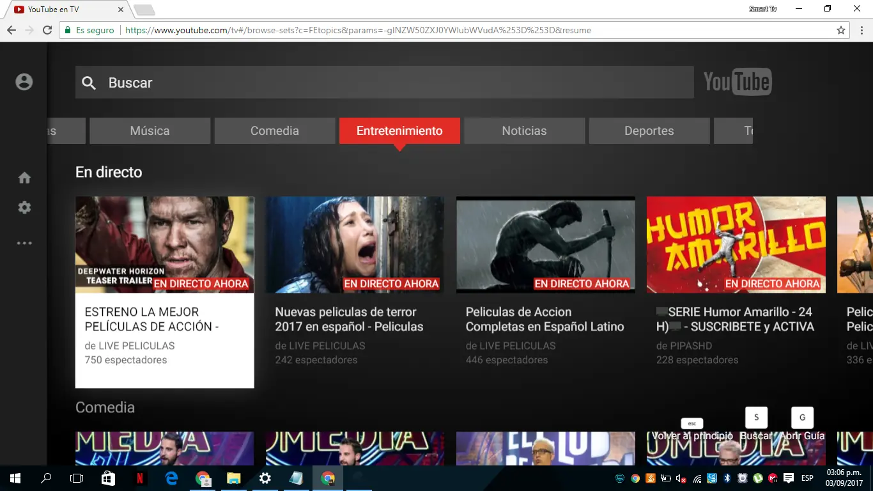
Task: Click the Volver al principio esc button
Action: click(692, 423)
